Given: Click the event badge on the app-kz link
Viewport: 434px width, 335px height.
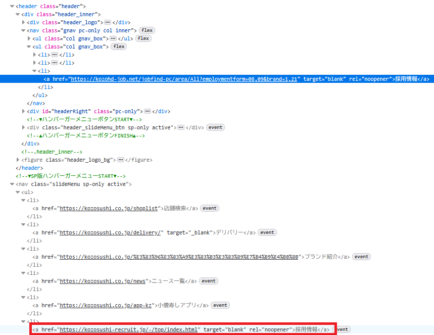Looking at the screenshot, I should (x=220, y=305).
